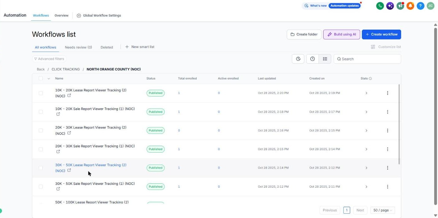Open three-dot menu for 30K - 50K Sale Report
This screenshot has height=218, width=438.
(387, 187)
